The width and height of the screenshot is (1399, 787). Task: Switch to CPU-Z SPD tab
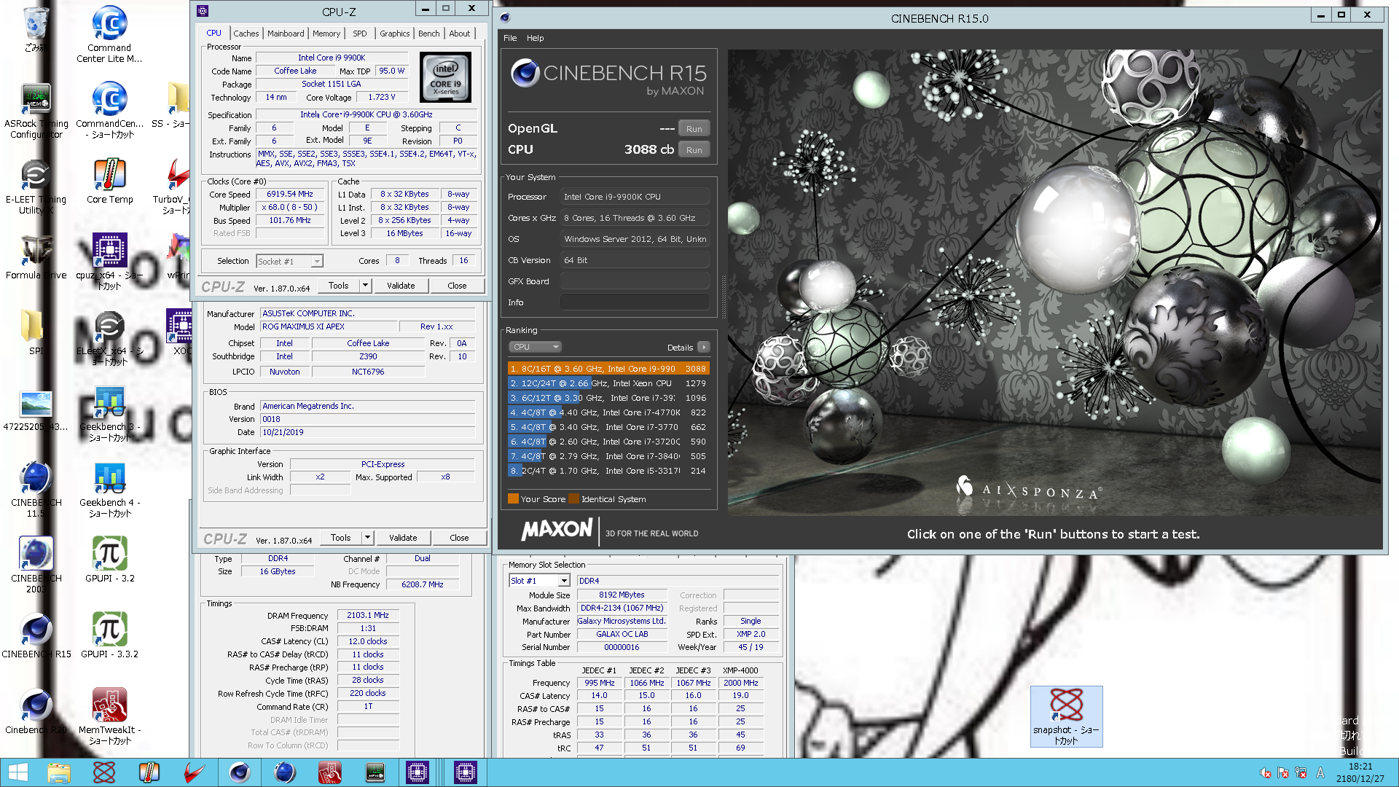(360, 34)
